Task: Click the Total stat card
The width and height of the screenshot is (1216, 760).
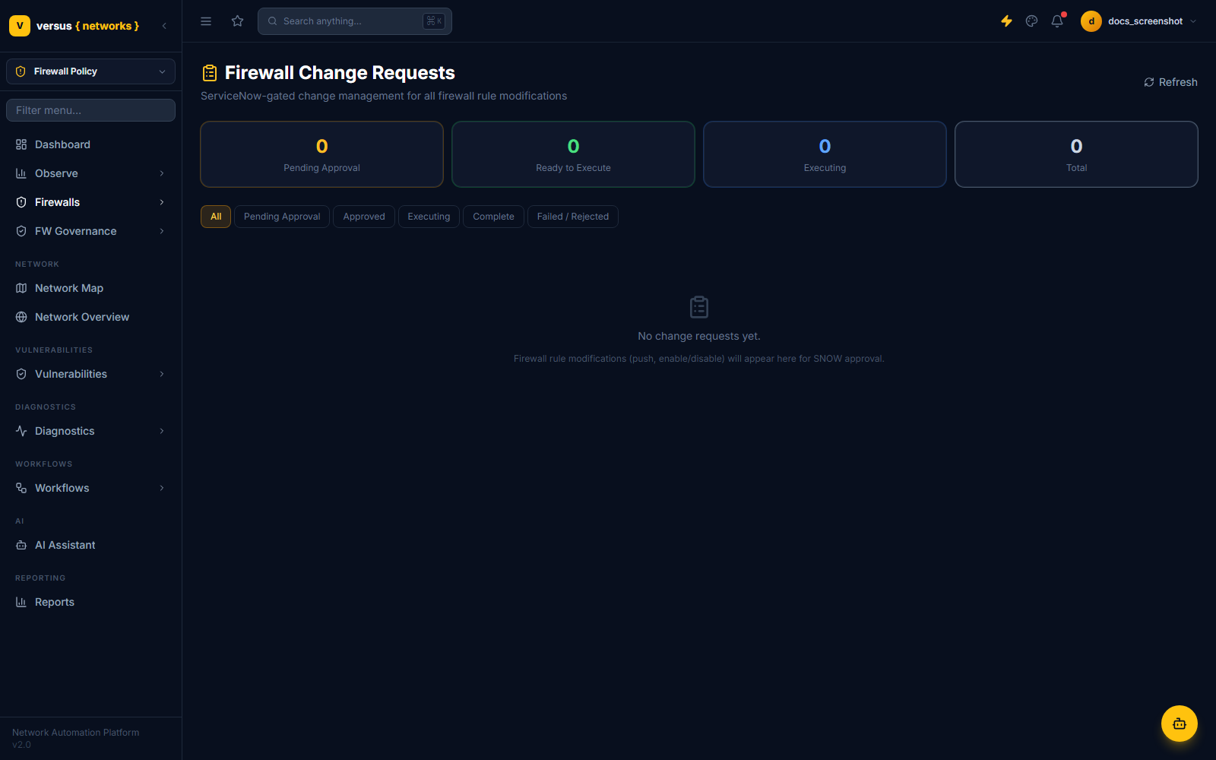Action: point(1076,154)
